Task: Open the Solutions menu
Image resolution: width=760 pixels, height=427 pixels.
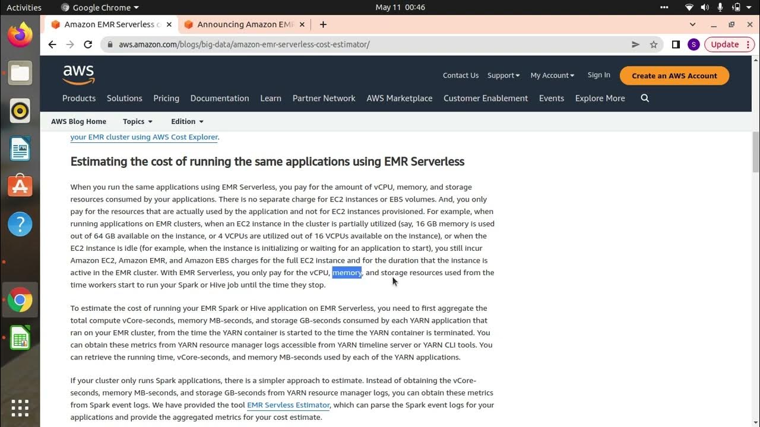Action: (125, 98)
